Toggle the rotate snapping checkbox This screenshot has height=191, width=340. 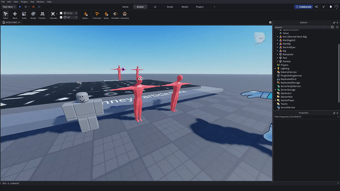click(x=61, y=17)
